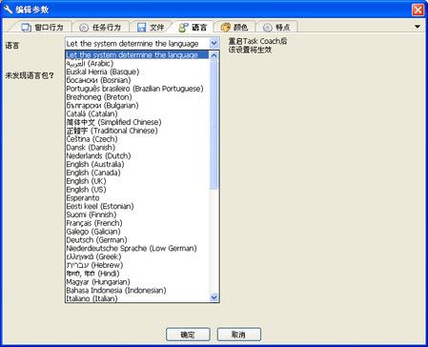This screenshot has width=428, height=347.
Task: Click the gear icon on 特点 tab
Action: pos(268,28)
